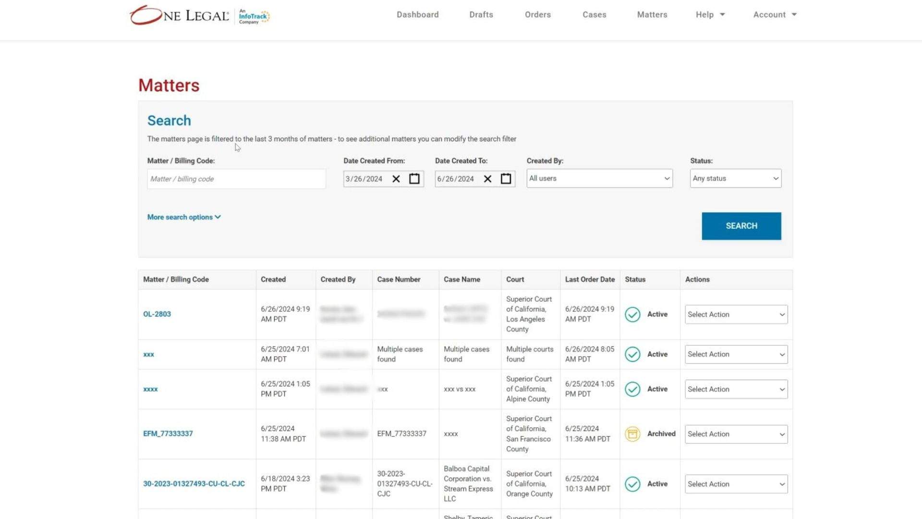Open Created By users dropdown
This screenshot has width=922, height=519.
599,178
